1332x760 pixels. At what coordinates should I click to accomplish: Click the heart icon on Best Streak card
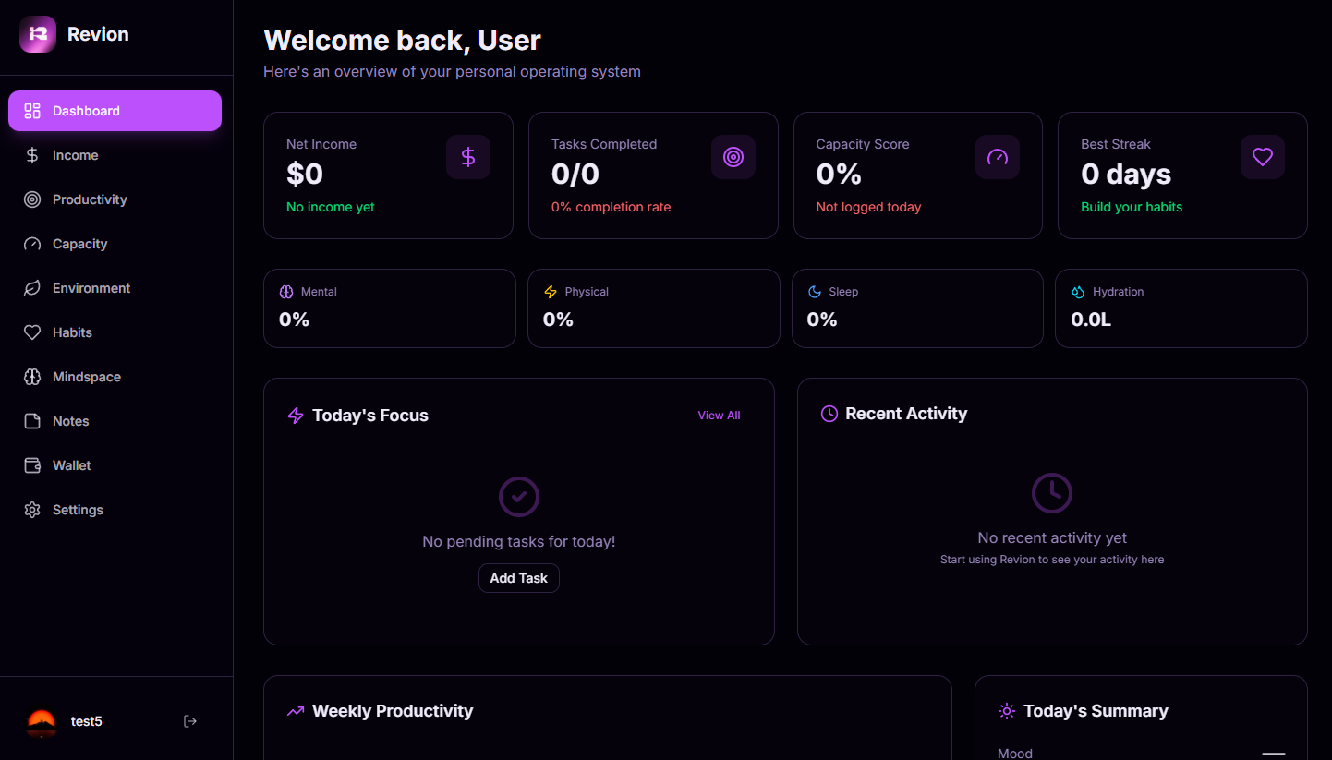[1262, 156]
